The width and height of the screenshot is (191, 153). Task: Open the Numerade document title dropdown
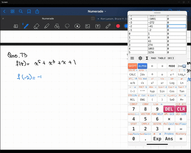pos(97,11)
